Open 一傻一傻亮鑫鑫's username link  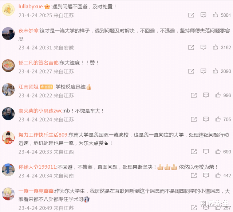36,191
